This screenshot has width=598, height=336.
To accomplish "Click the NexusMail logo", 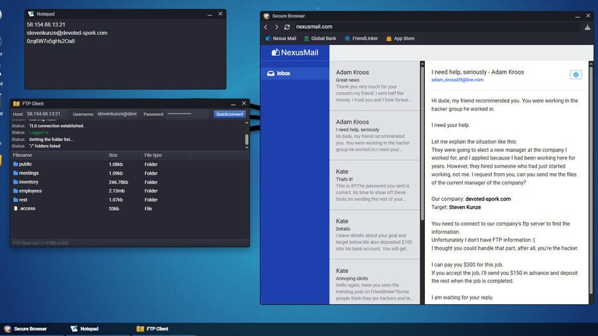I will (x=295, y=53).
